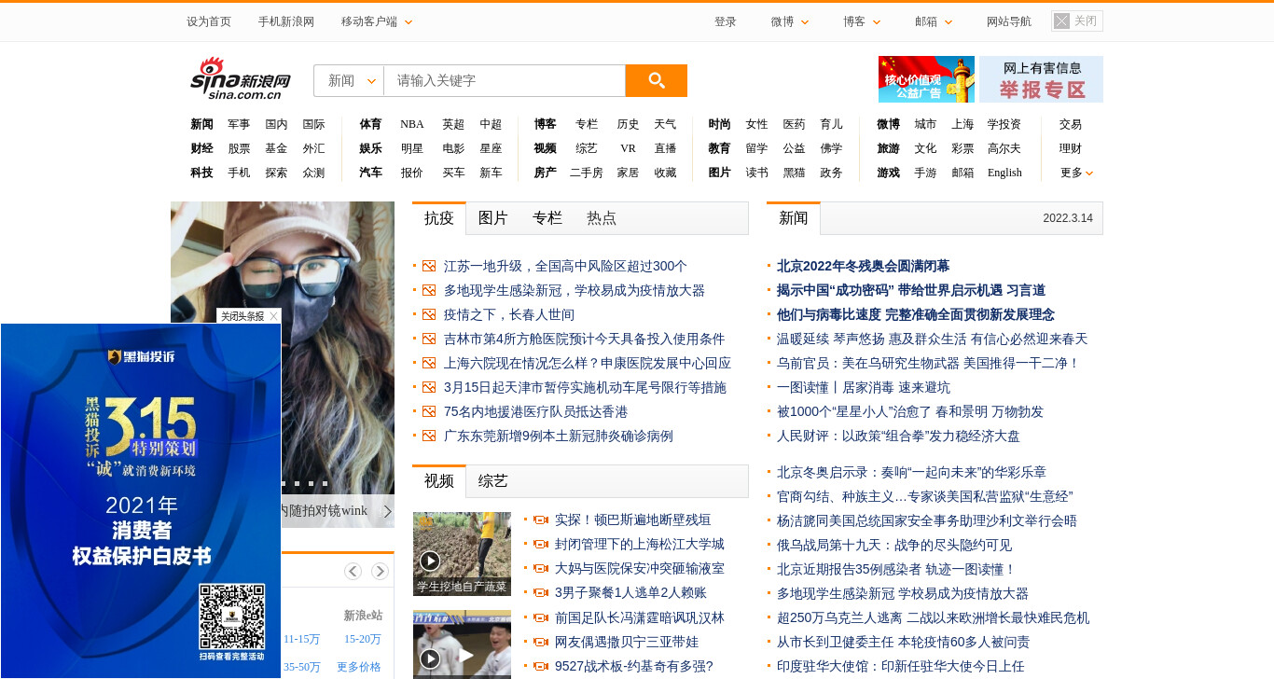The width and height of the screenshot is (1274, 679).
Task: Open the 新闻 tab in right column
Action: point(794,218)
